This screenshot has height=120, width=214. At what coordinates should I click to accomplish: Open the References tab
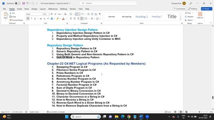coord(53,9)
